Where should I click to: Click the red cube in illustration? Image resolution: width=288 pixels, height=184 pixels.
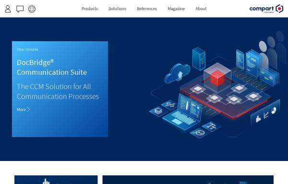pos(217,78)
